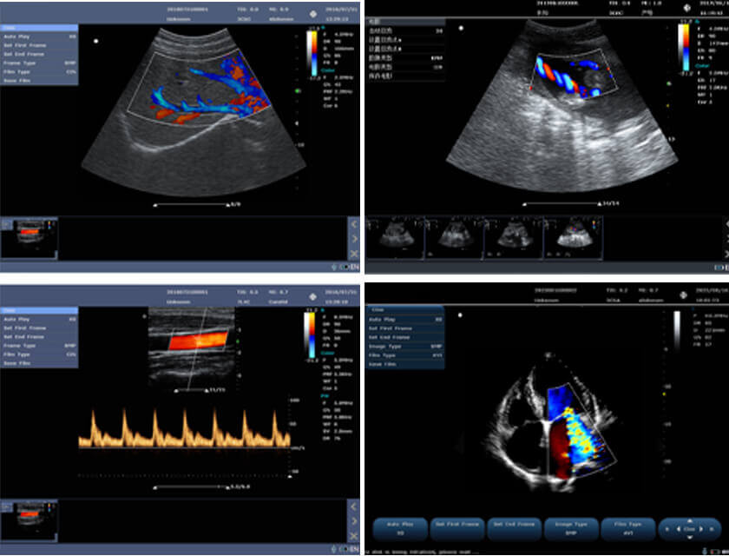
Task: Click the diamond probe icon in carotid Doppler header
Action: tap(313, 297)
